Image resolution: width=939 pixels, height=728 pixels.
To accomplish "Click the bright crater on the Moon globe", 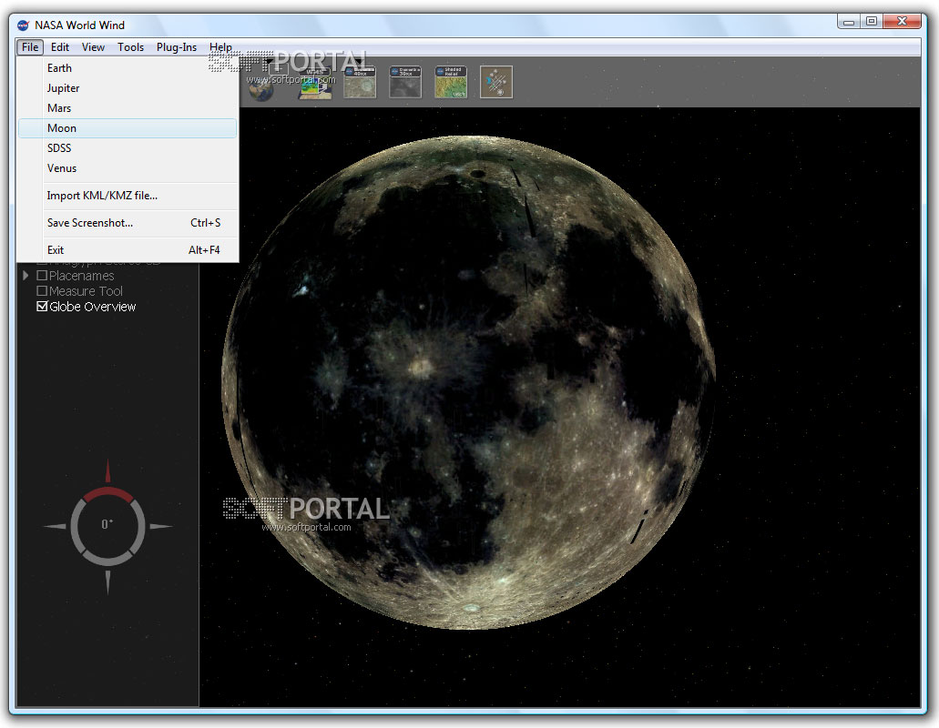I will [420, 365].
